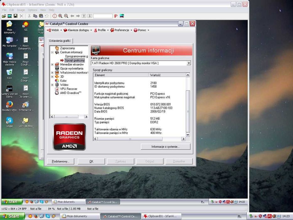This screenshot has height=220, width=293.
Task: Click the Taktowanie rdzenia w MHz row
Action: 140,129
